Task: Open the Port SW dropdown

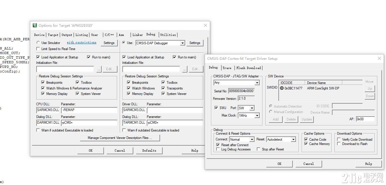Action: [x=252, y=108]
